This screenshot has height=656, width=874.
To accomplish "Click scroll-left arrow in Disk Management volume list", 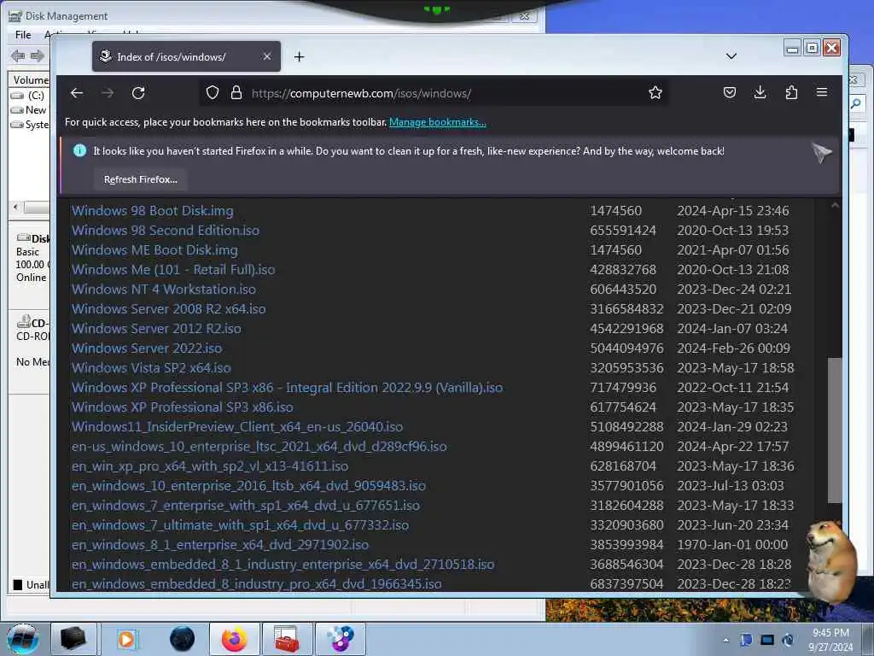I will [15, 207].
